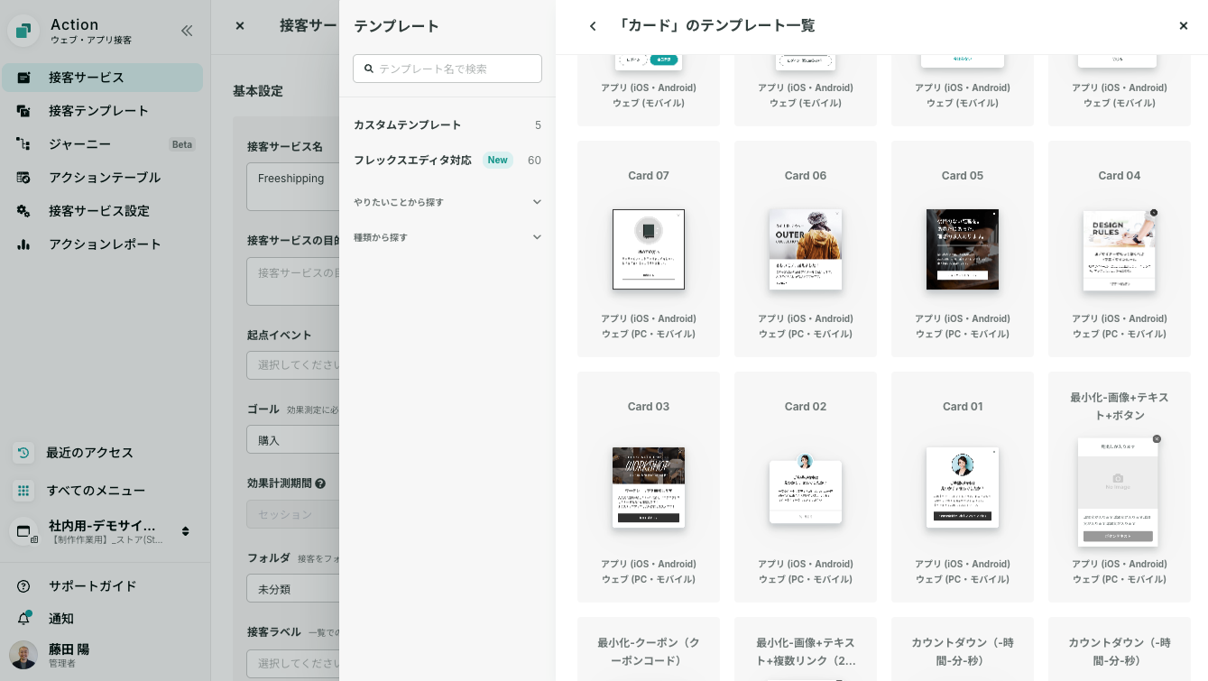The image size is (1208, 681).
Task: Expand the やりたいことから探す section
Action: click(447, 202)
